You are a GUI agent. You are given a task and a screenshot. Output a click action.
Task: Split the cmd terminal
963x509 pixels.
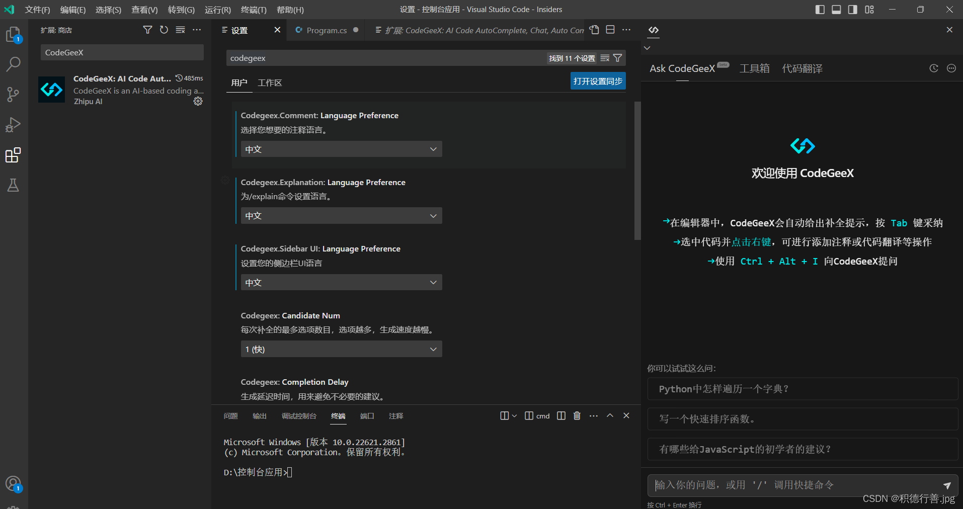point(561,415)
